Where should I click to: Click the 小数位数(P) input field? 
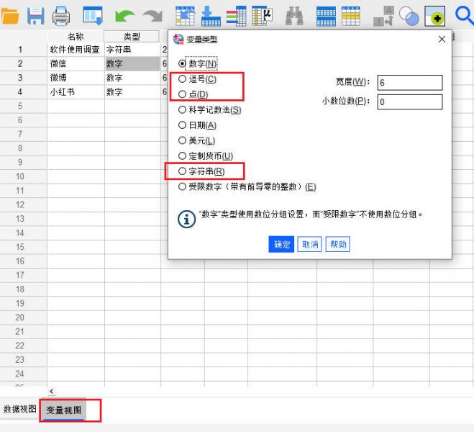410,102
